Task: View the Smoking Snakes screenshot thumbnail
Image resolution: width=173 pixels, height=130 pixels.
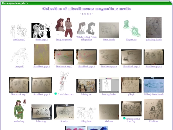Action: tap(109, 85)
